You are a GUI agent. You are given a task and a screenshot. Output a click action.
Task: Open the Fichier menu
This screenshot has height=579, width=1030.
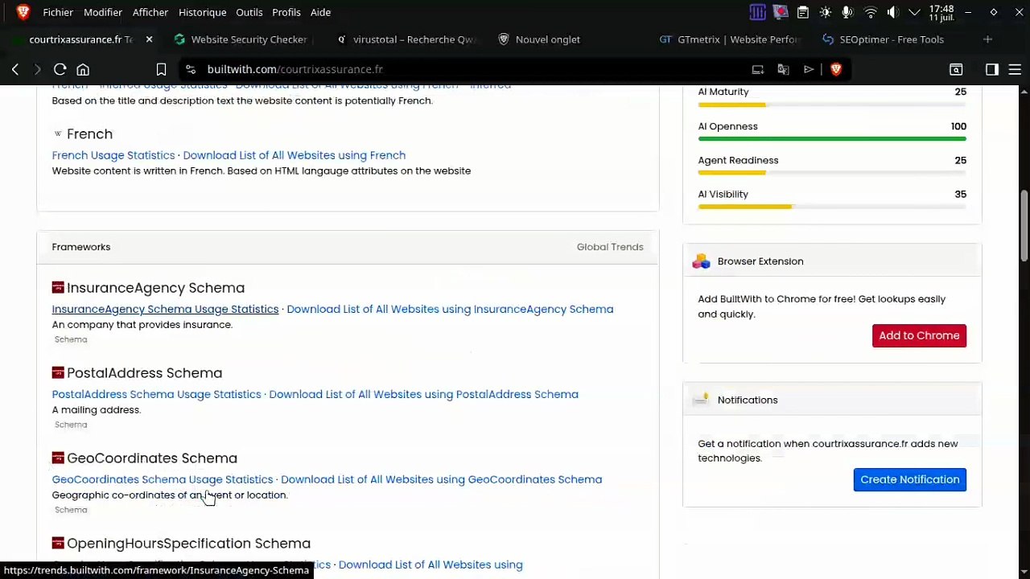coord(58,12)
